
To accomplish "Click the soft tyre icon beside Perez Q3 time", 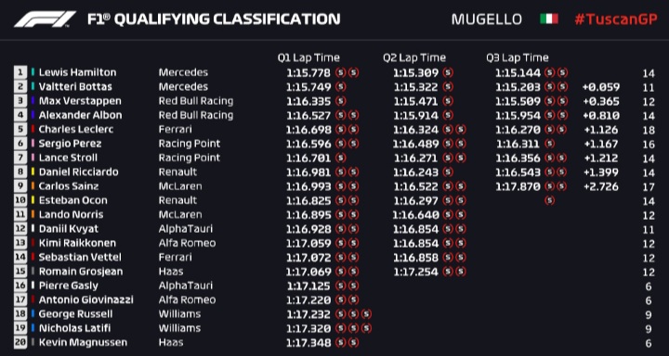I will pyautogui.click(x=549, y=144).
